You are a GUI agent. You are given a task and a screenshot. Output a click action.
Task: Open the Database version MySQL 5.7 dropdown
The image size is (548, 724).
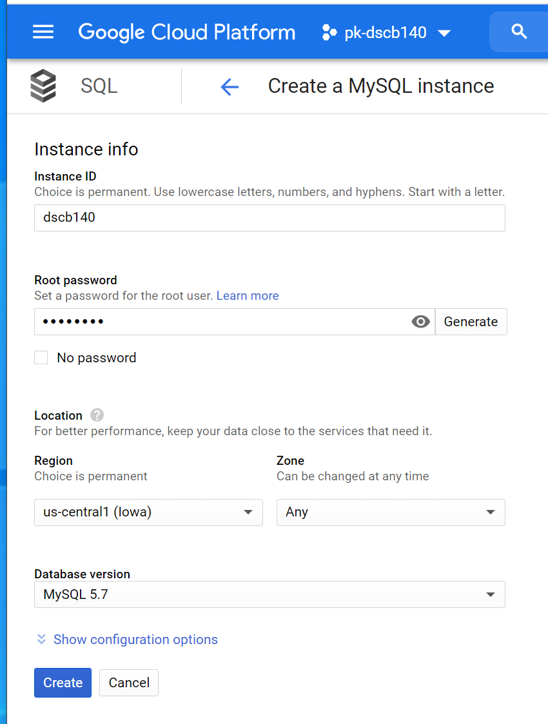(x=269, y=594)
